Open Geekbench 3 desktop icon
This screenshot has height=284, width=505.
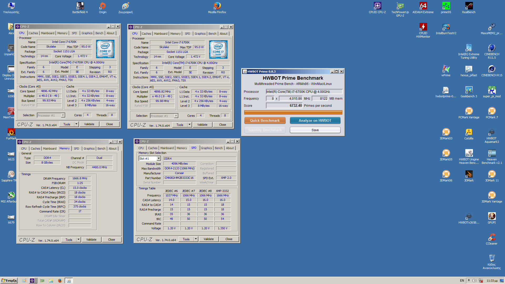pyautogui.click(x=469, y=92)
